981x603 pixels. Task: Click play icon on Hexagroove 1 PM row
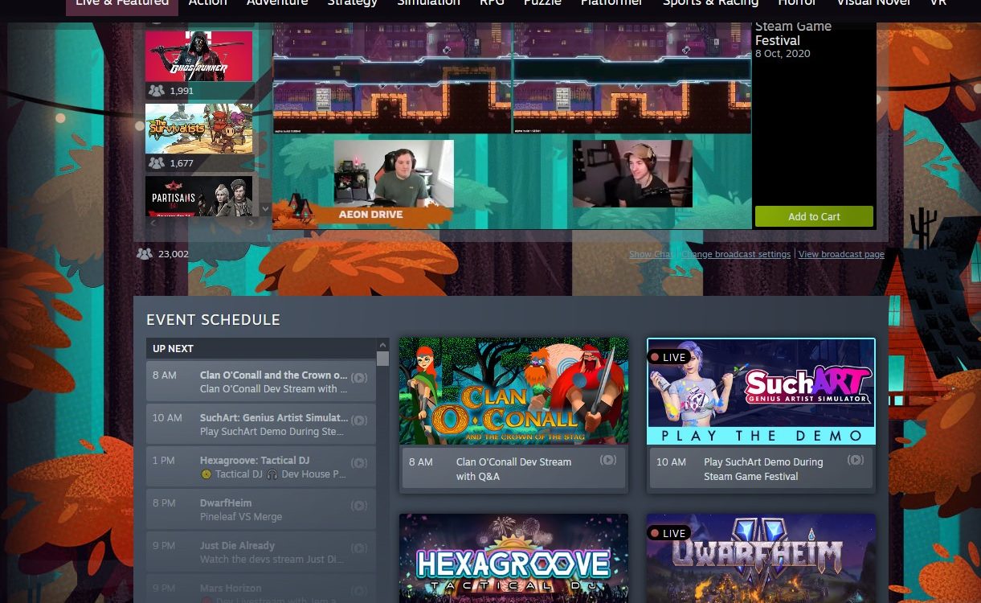(359, 463)
